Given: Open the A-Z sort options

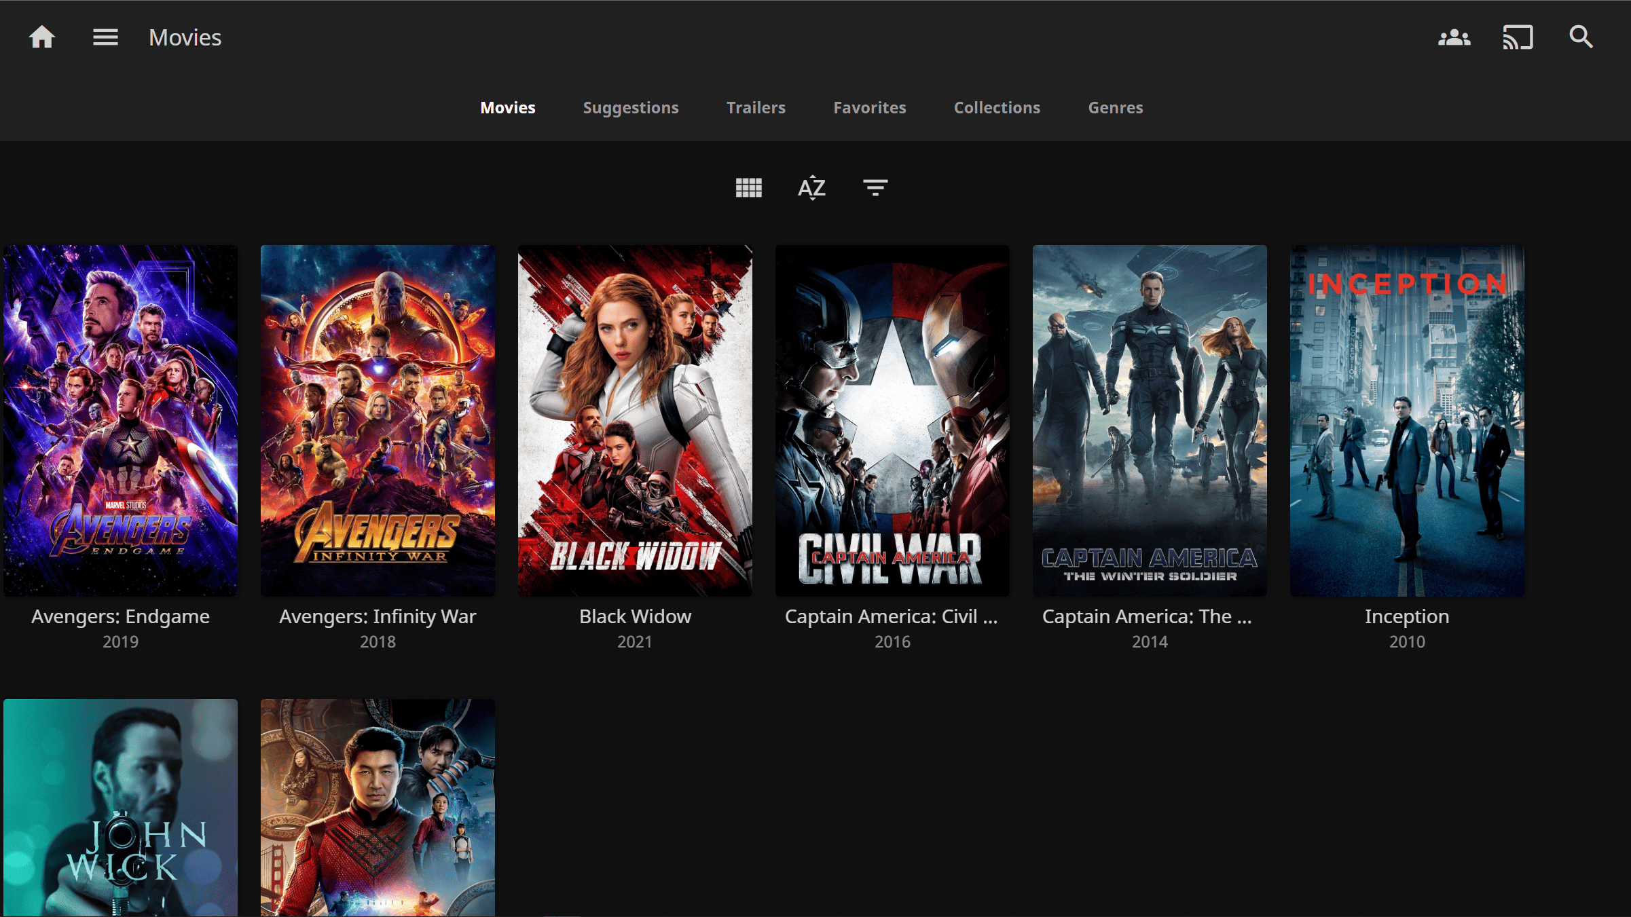Looking at the screenshot, I should 811,187.
